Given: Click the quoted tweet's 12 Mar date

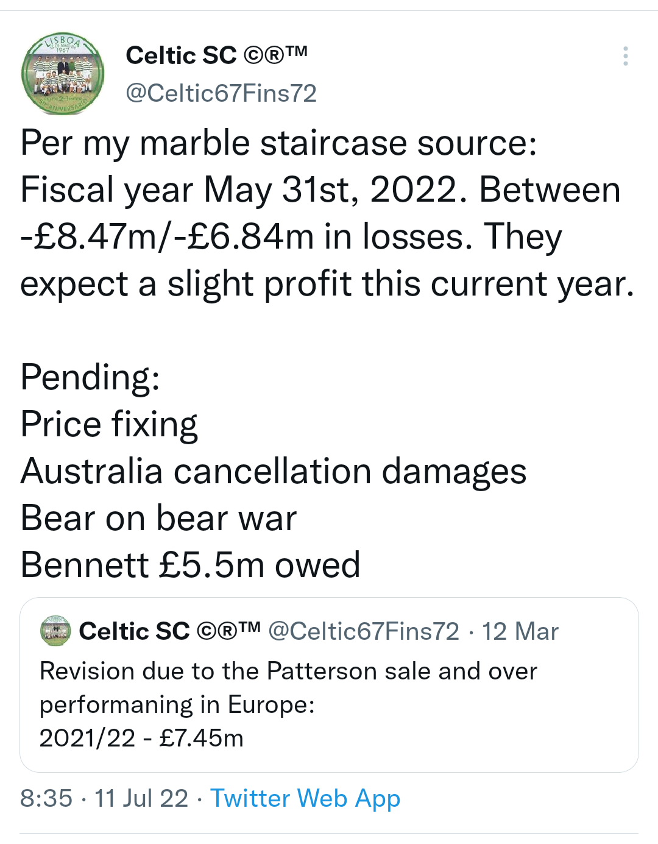Looking at the screenshot, I should (x=520, y=631).
